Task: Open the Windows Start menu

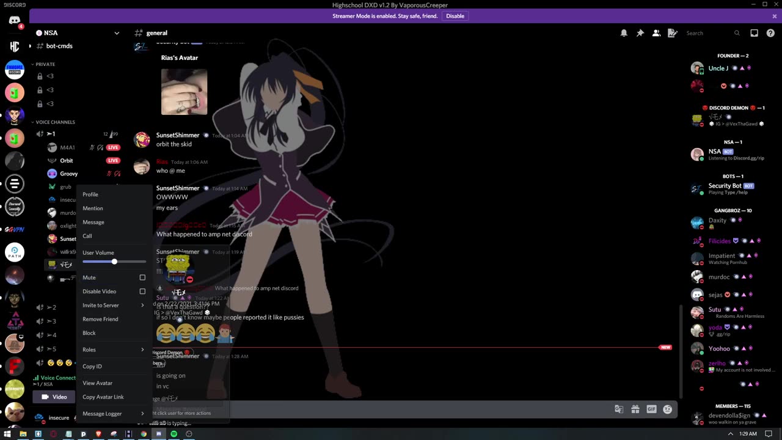Action: click(x=7, y=434)
